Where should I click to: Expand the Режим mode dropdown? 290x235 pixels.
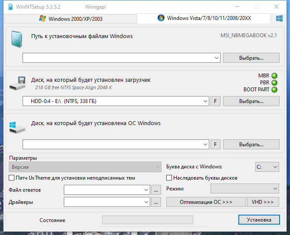pyautogui.click(x=245, y=189)
